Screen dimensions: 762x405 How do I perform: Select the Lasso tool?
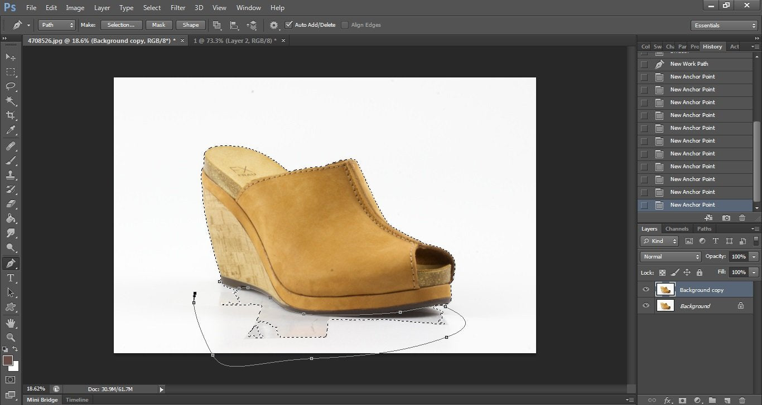(x=11, y=86)
